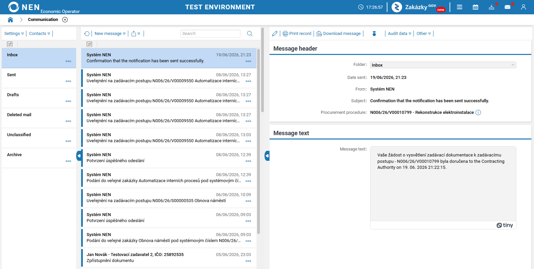The image size is (534, 269).
Task: Open the 06/06/2026 09:03 Potvrzení úspěšného odeslání message
Action: [x=169, y=218]
